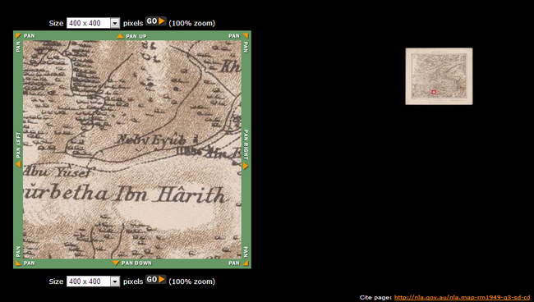
Task: Click the overview map thumbnail
Action: click(439, 76)
